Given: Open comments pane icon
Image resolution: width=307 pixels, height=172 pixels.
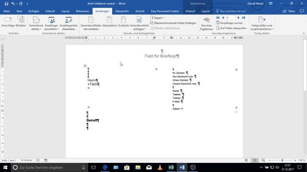Looking at the screenshot, I should click(x=302, y=11).
